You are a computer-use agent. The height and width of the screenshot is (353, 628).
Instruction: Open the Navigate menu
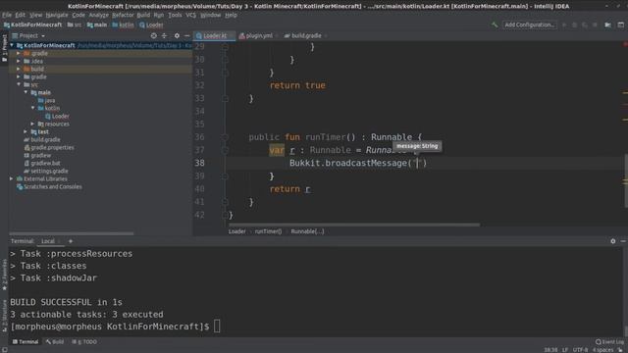coord(57,15)
